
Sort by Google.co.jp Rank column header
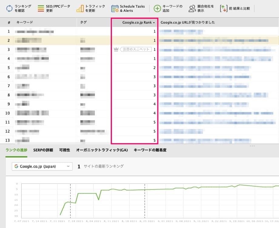[137, 22]
